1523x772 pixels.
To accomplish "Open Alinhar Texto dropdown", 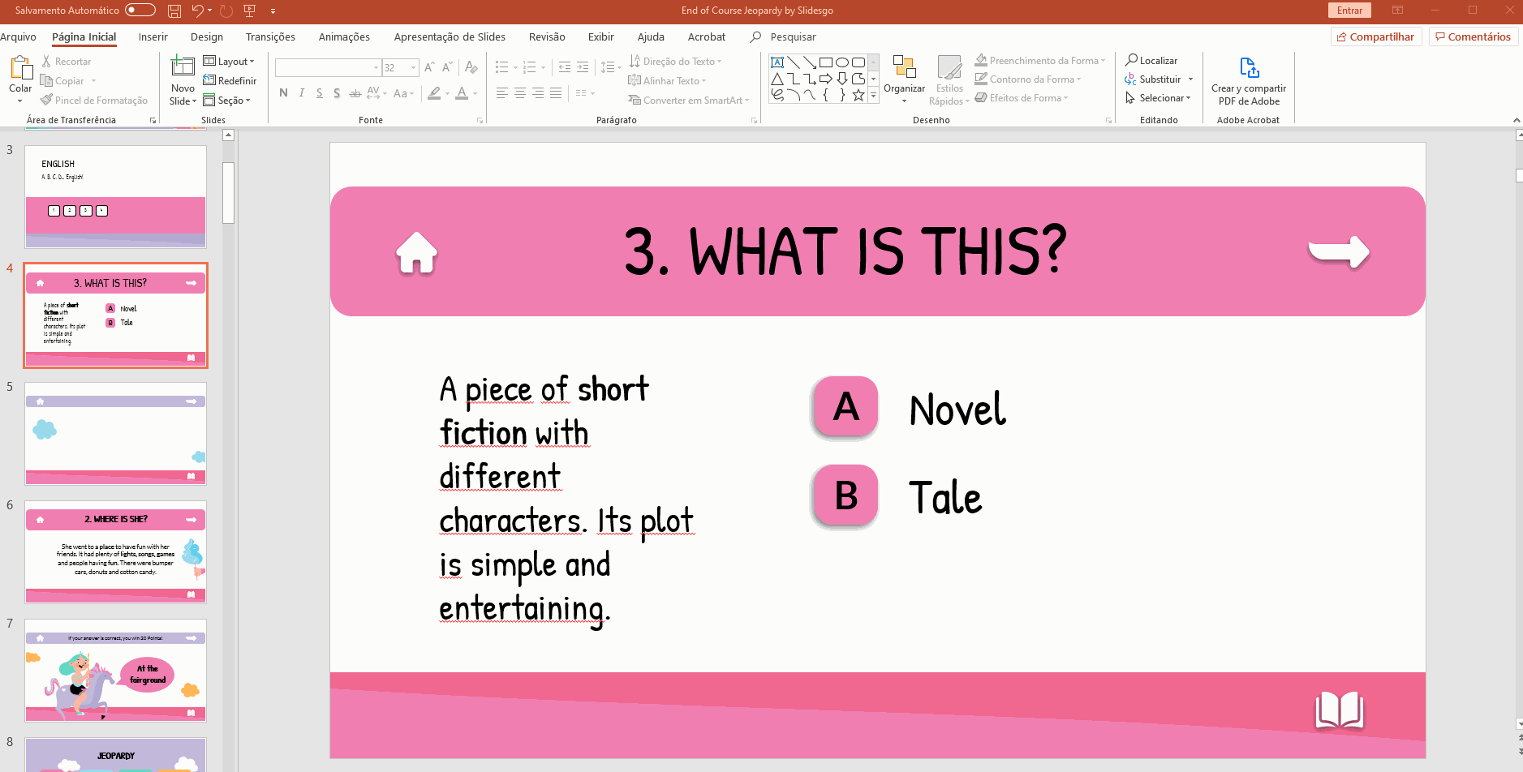I will click(667, 81).
